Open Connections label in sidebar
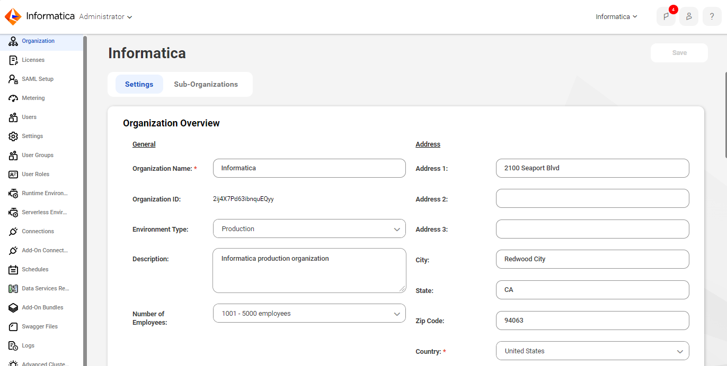727x366 pixels. (x=38, y=232)
